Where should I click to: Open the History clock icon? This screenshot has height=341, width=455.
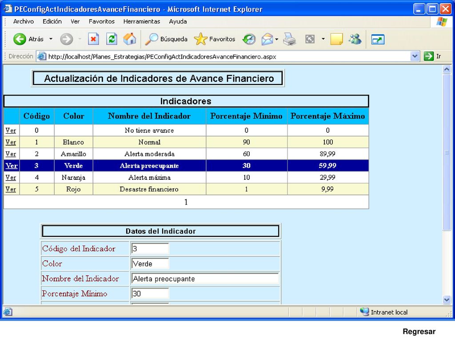click(x=249, y=39)
